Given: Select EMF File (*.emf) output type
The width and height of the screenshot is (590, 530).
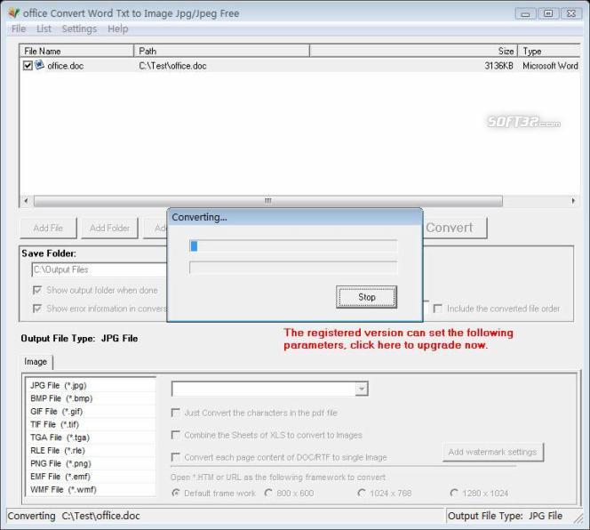Looking at the screenshot, I should [91, 477].
